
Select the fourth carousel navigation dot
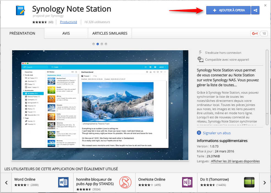106,44
